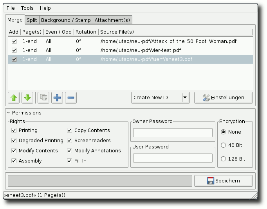Image resolution: width=267 pixels, height=209 pixels.
Task: Open Einstellungen settings tools icon
Action: click(206, 98)
